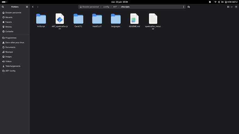Click the new folder search icon

[189, 7]
